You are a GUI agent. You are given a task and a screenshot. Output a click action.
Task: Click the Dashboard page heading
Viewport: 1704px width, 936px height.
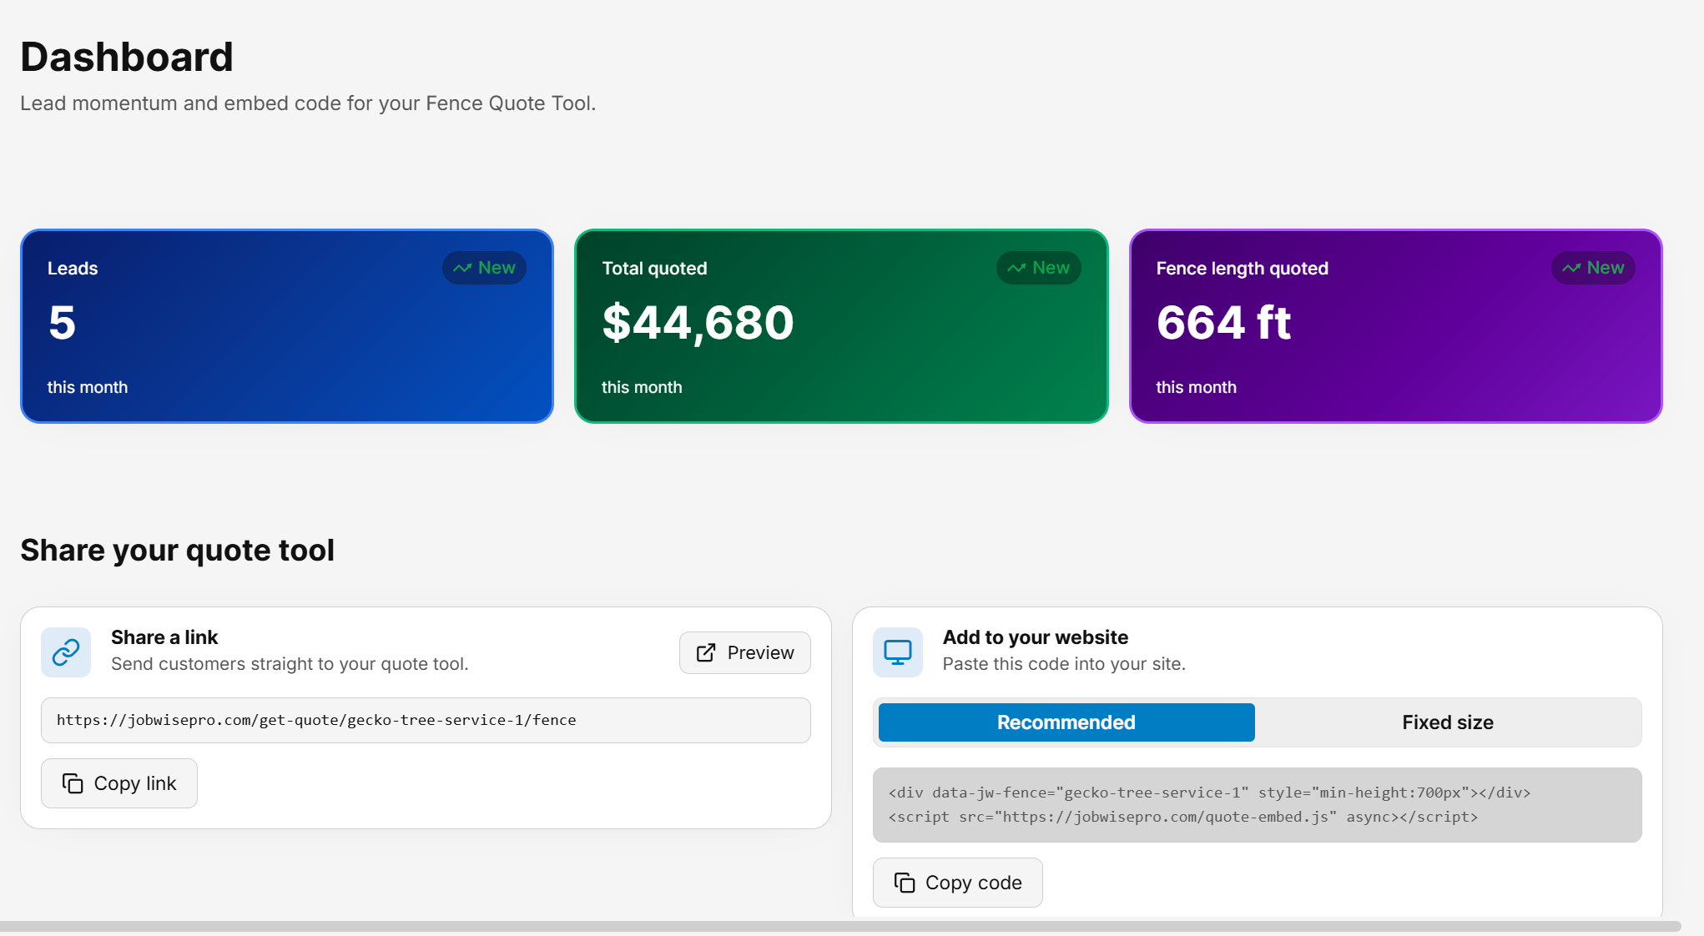tap(127, 57)
